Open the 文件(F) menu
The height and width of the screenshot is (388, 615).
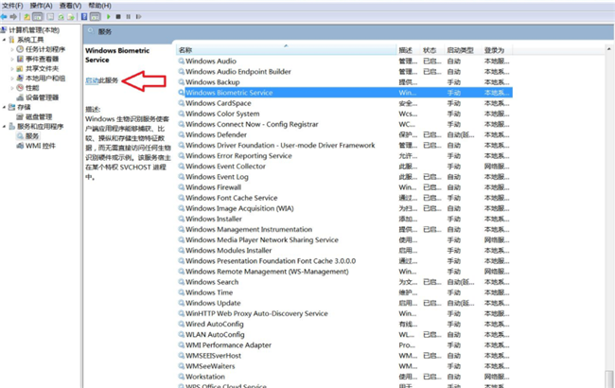(x=14, y=5)
